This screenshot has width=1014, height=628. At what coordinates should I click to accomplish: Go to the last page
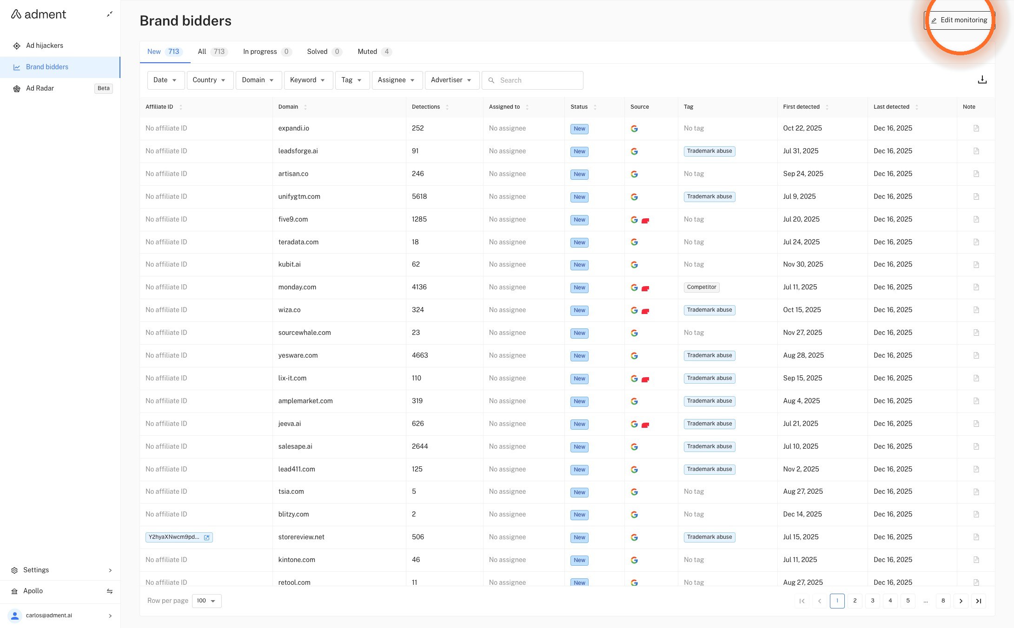coord(979,601)
